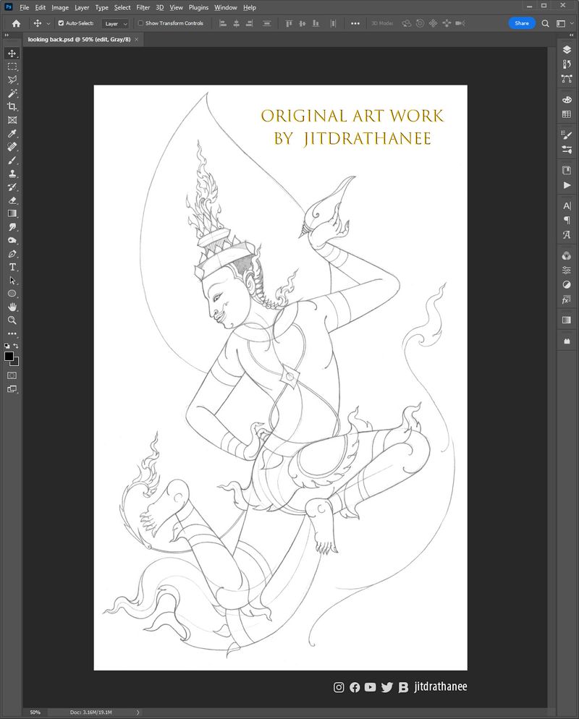Select the Rectangular Marquee tool
Screen dimensions: 579x719
coord(12,67)
